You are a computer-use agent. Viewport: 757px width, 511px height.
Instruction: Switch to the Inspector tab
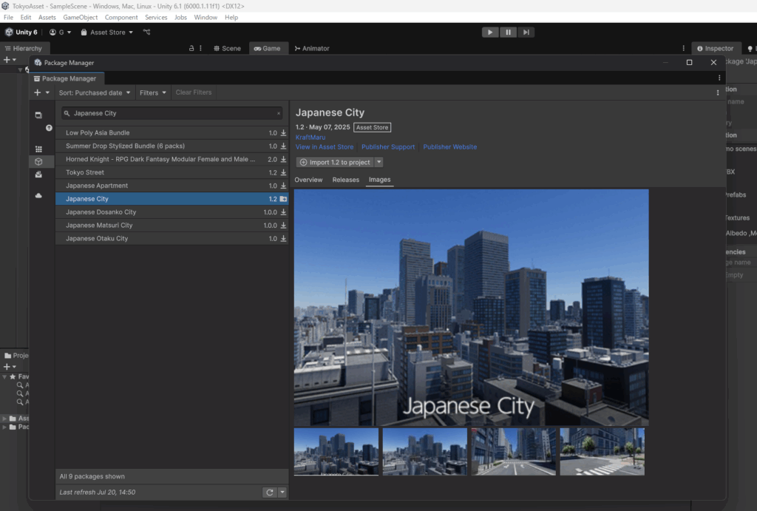point(716,48)
